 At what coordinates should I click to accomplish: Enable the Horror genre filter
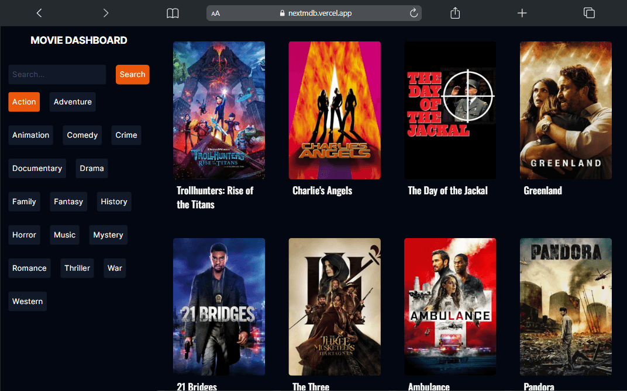point(24,235)
